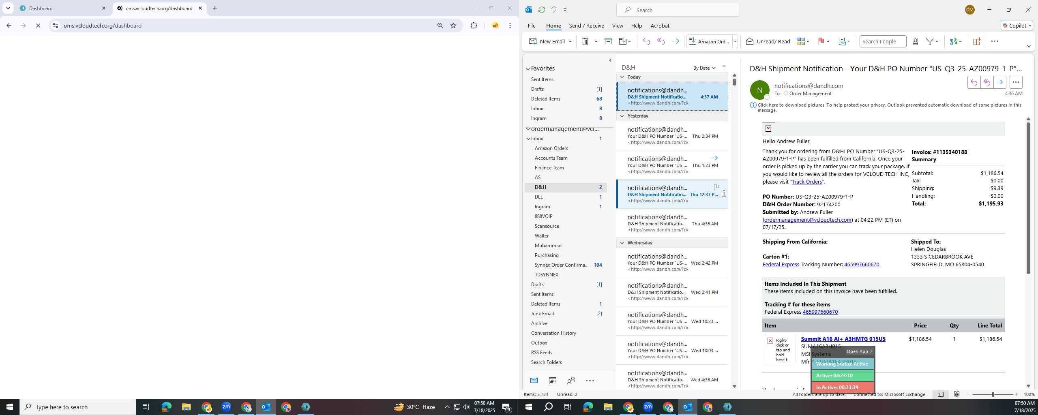Click the zoom in plus in status bar
This screenshot has width=1038, height=415.
[1017, 394]
